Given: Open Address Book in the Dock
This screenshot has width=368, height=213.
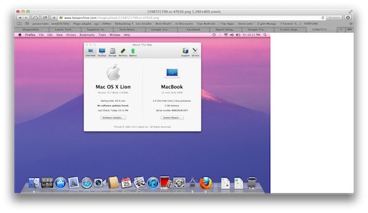Looking at the screenshot, I should (113, 182).
